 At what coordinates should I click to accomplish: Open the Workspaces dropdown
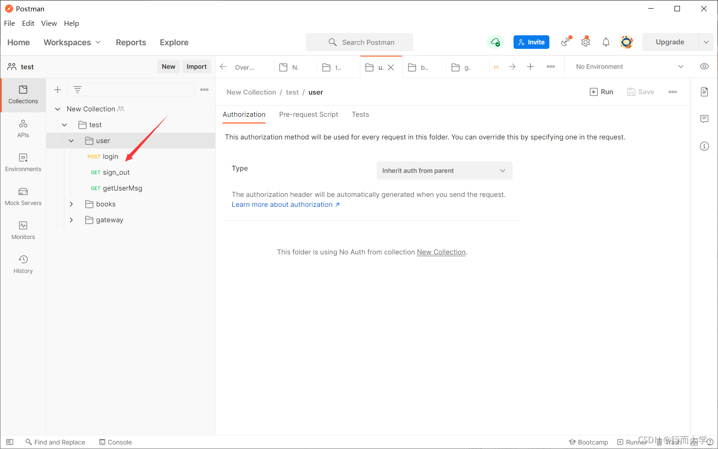pos(72,43)
